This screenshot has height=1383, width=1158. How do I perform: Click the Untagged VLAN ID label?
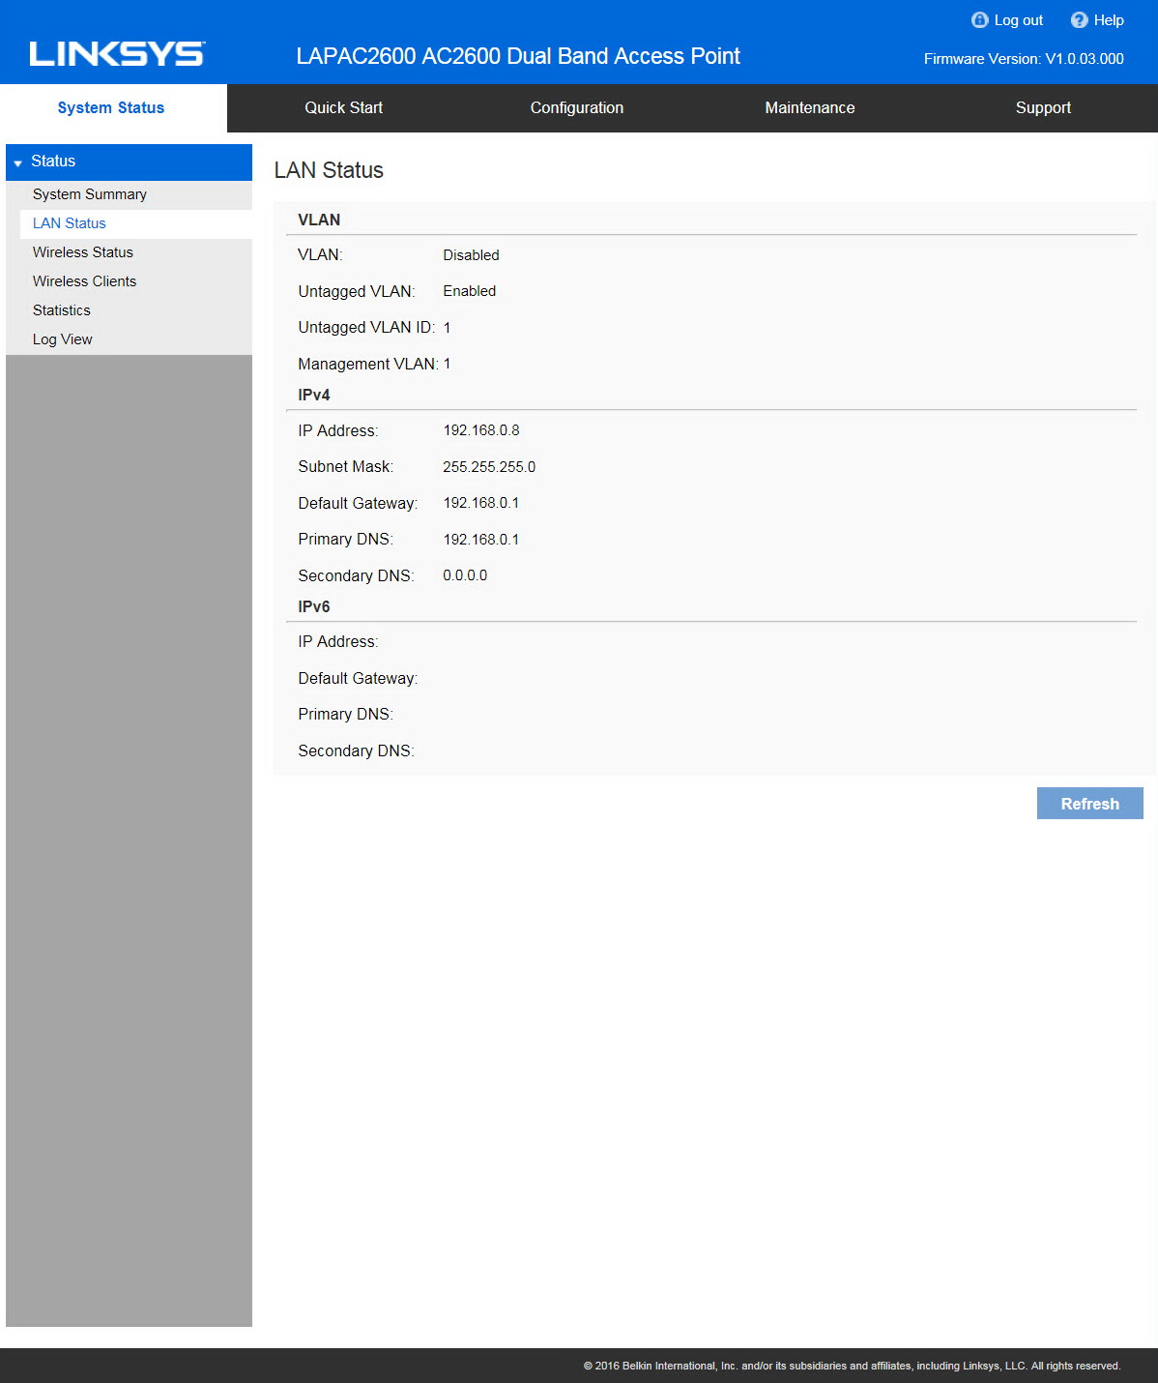click(366, 328)
